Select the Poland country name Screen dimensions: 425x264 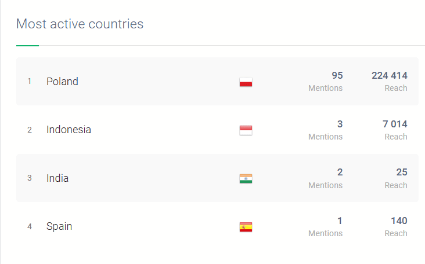point(62,82)
